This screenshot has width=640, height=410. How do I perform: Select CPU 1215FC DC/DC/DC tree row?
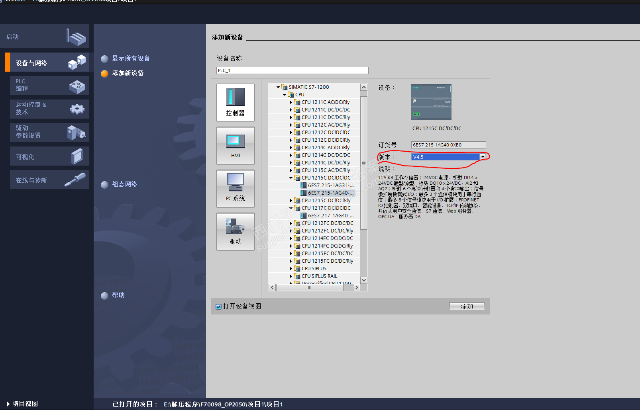(x=314, y=253)
